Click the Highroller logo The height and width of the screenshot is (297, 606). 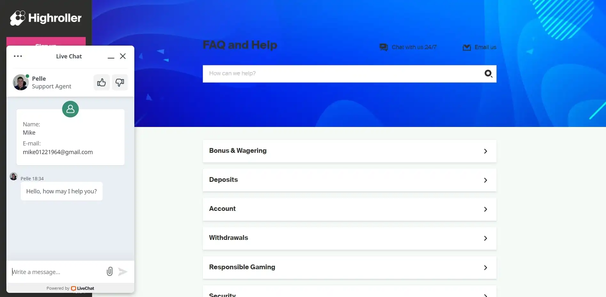pyautogui.click(x=46, y=18)
